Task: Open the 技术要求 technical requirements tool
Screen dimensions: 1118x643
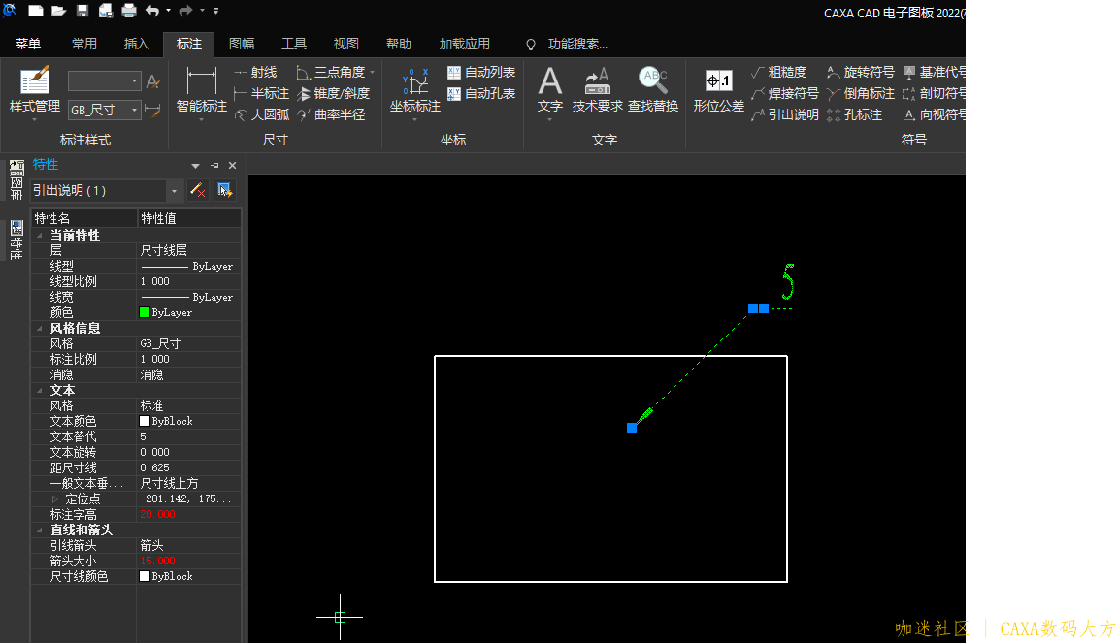Action: (597, 90)
